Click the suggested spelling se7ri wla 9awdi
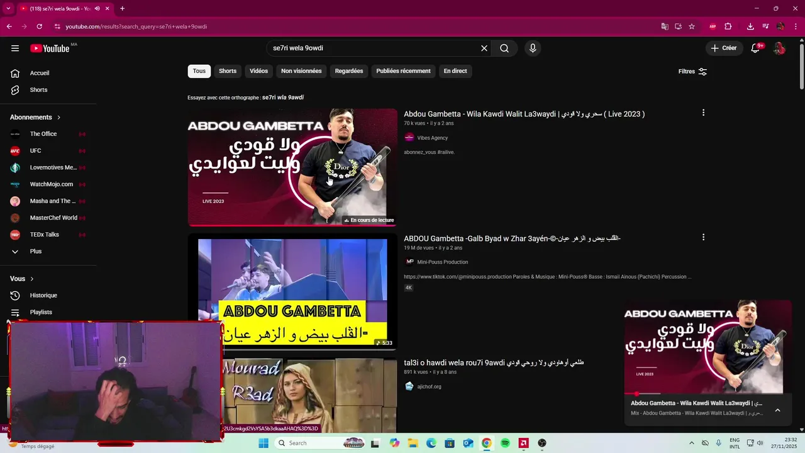Viewport: 805px width, 453px height. tap(283, 98)
